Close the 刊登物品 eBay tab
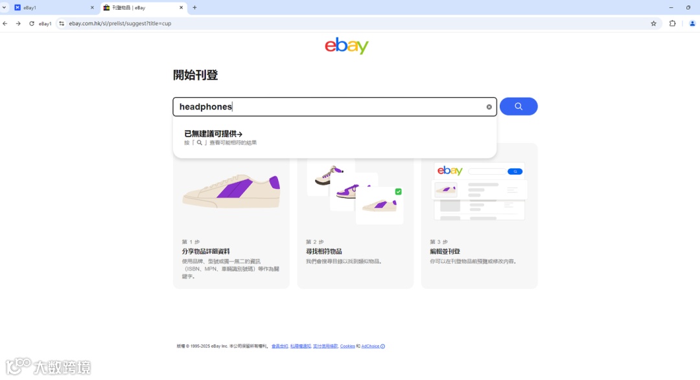This screenshot has height=380, width=700. click(x=181, y=8)
